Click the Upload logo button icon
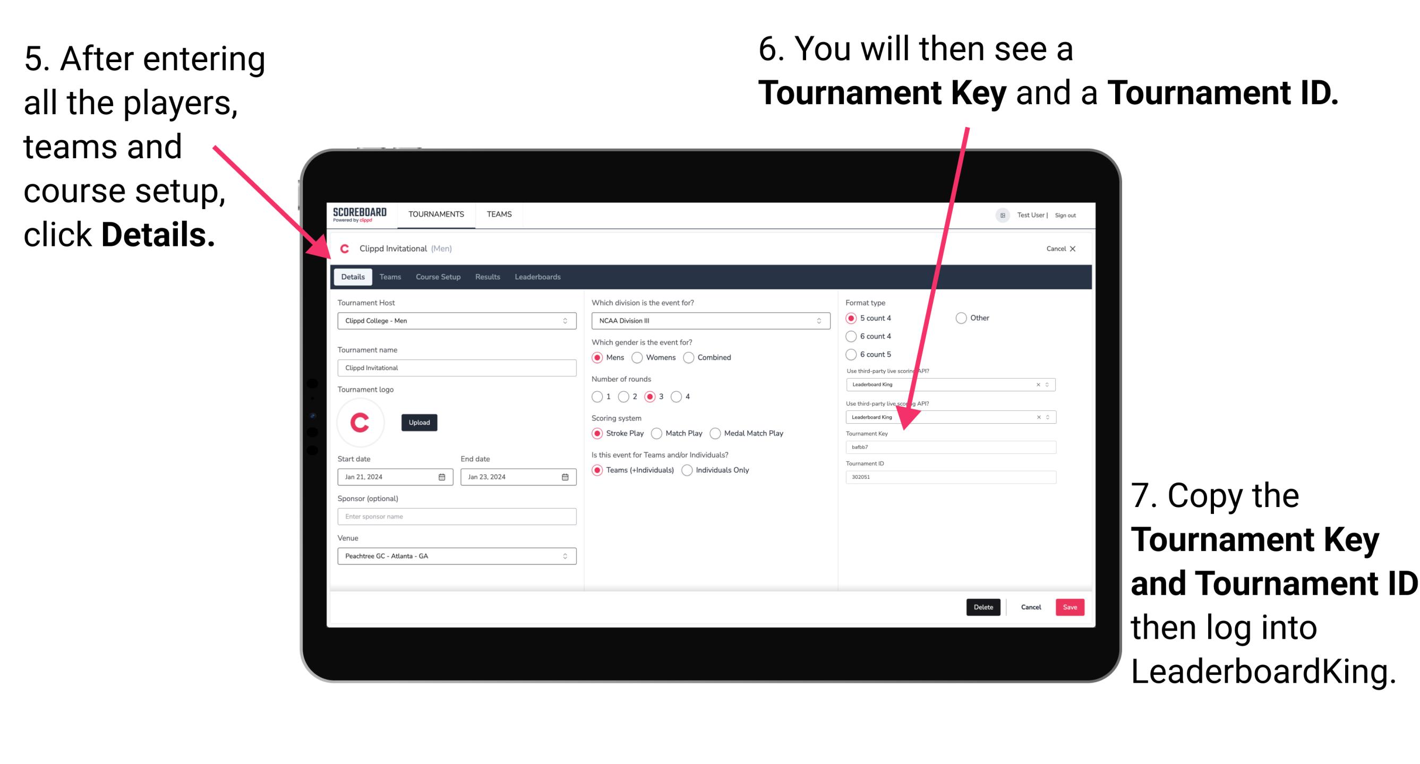This screenshot has height=764, width=1420. click(420, 422)
